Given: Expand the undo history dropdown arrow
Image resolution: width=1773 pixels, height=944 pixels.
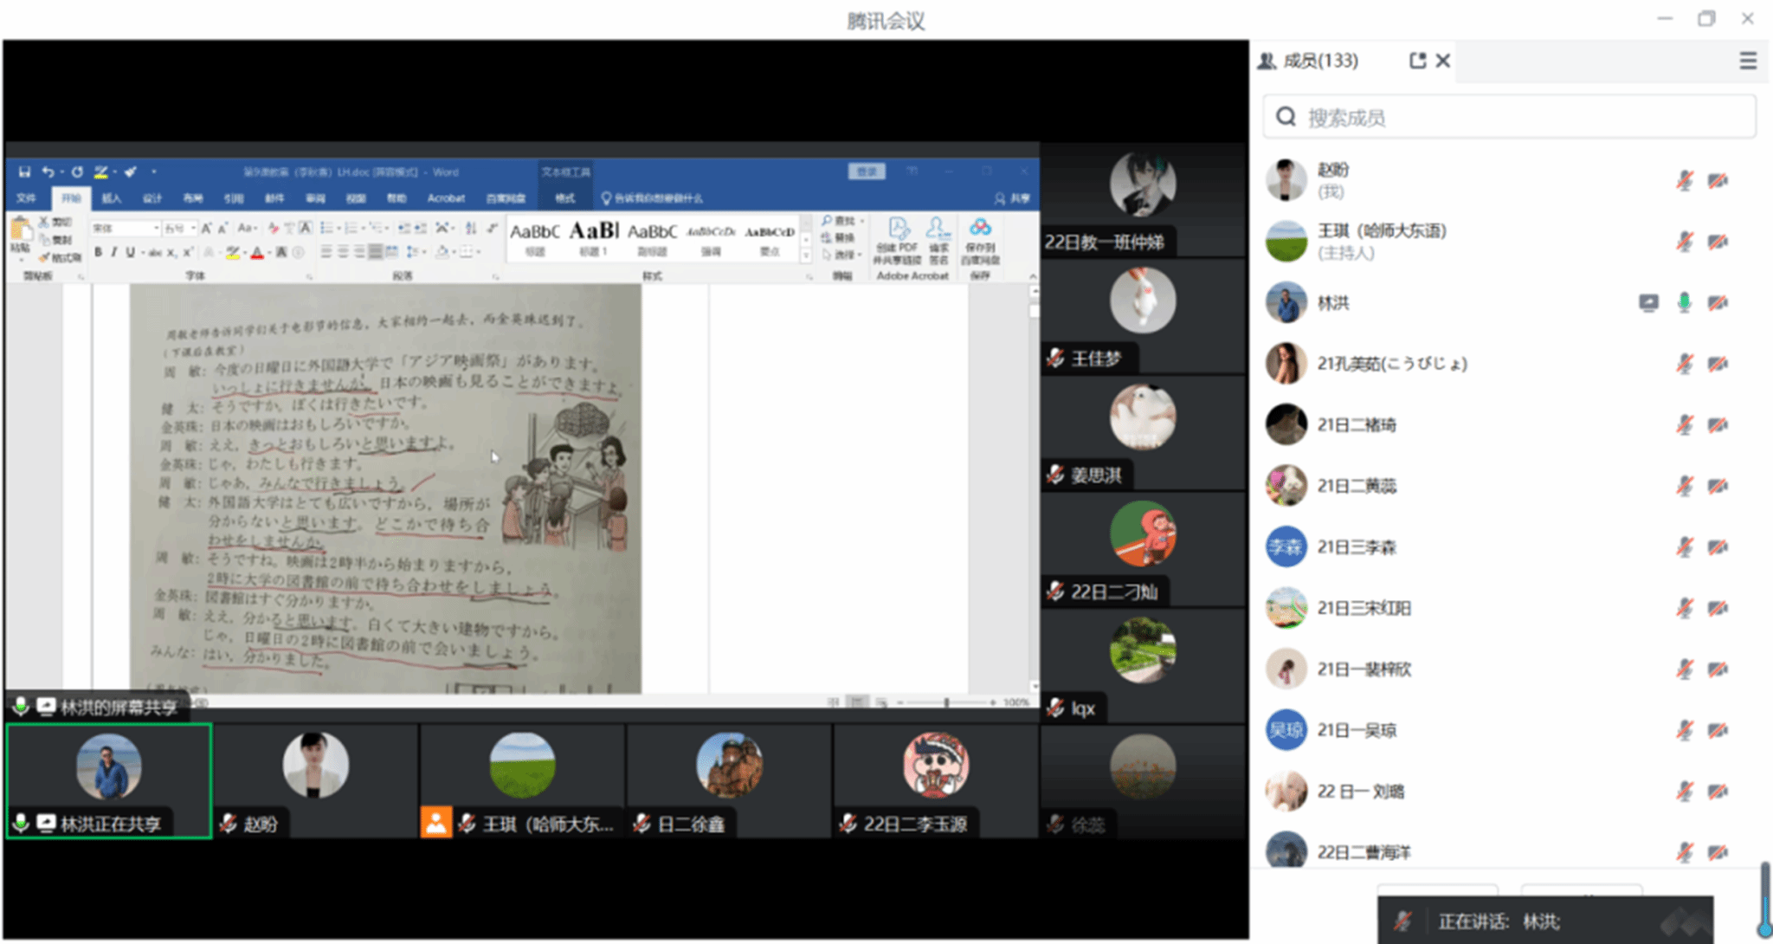Looking at the screenshot, I should pyautogui.click(x=61, y=171).
